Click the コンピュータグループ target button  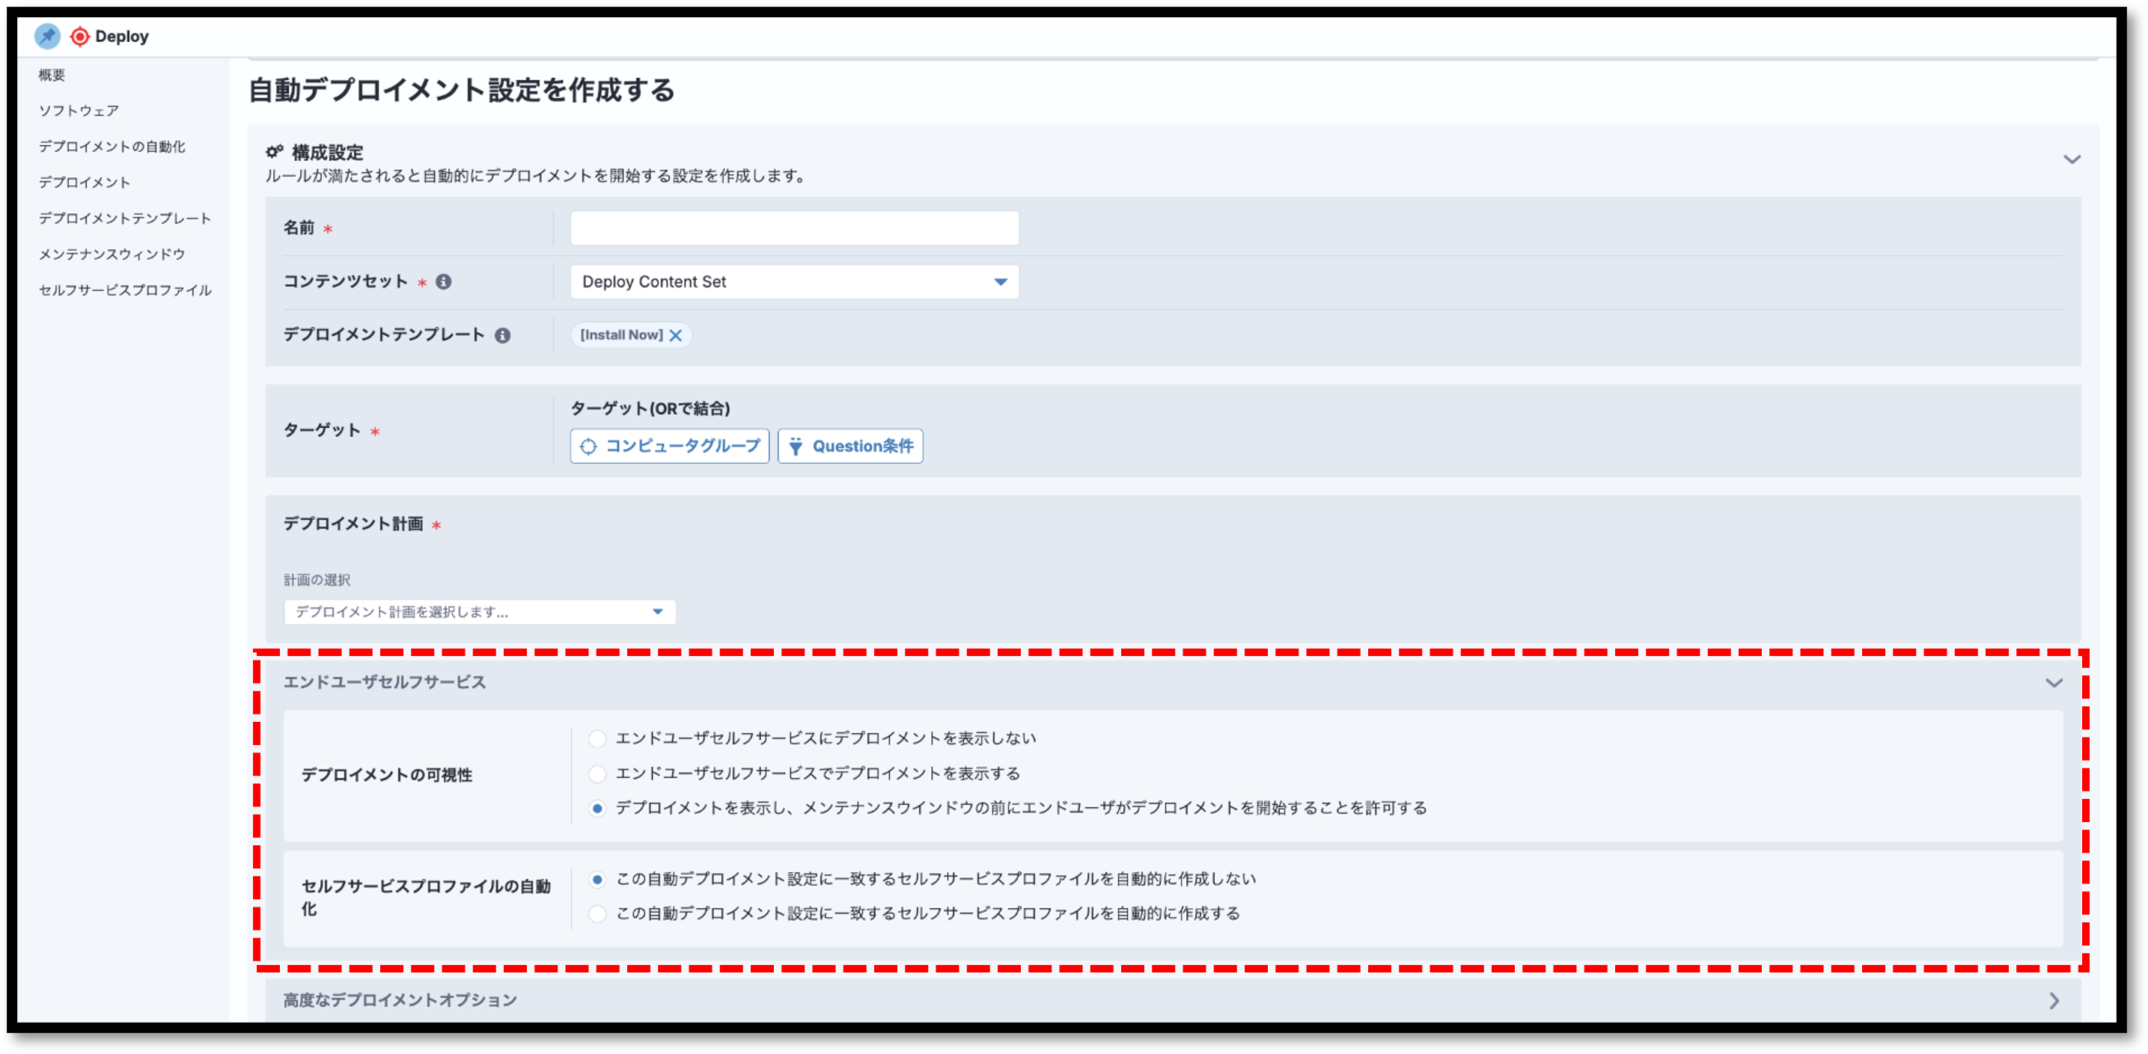[670, 446]
